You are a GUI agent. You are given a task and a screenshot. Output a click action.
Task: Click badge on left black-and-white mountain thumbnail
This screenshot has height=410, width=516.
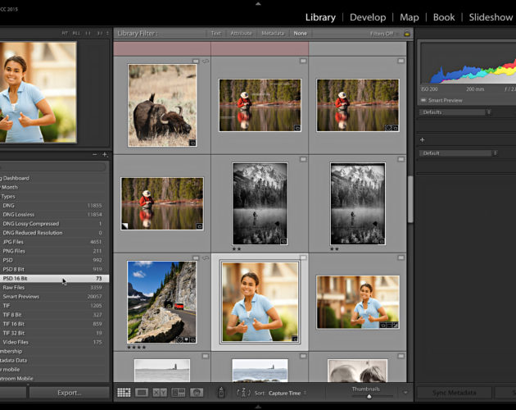pos(283,242)
